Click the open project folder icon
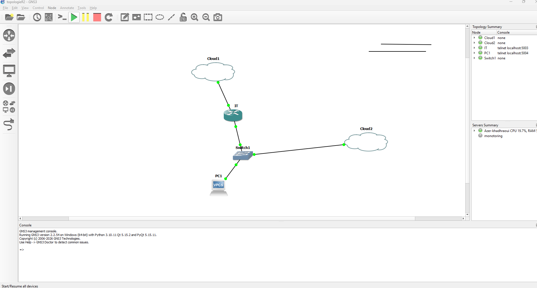The width and height of the screenshot is (537, 288). pyautogui.click(x=21, y=17)
